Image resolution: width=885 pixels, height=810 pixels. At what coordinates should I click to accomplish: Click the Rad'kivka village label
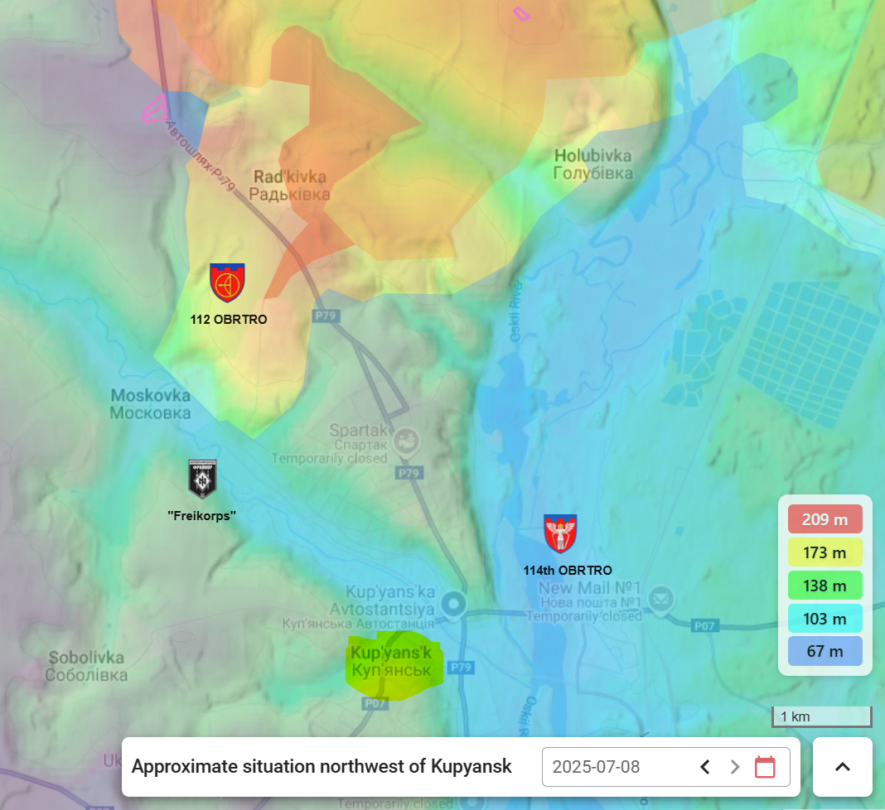289,186
